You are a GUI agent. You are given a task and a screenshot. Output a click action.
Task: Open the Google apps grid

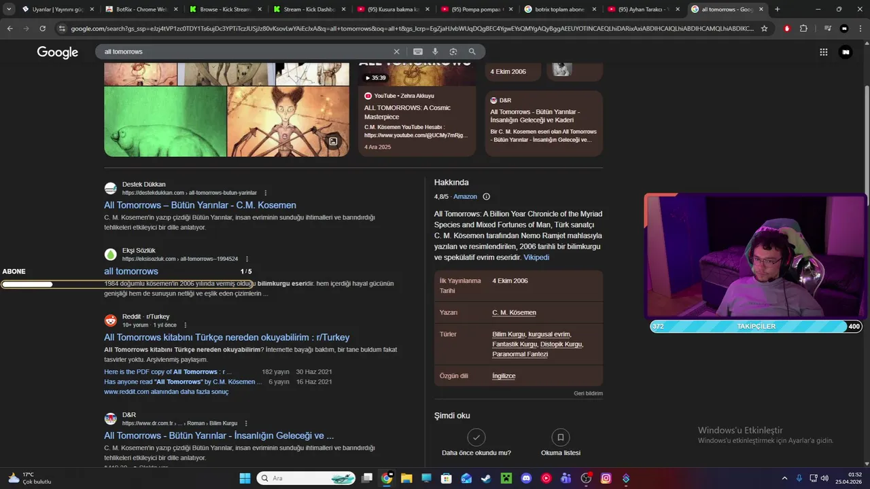point(824,52)
